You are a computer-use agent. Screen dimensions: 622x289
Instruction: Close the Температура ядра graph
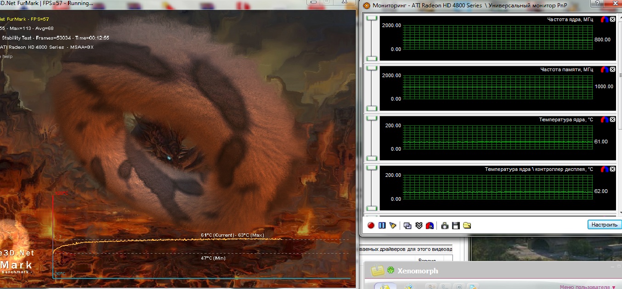612,119
